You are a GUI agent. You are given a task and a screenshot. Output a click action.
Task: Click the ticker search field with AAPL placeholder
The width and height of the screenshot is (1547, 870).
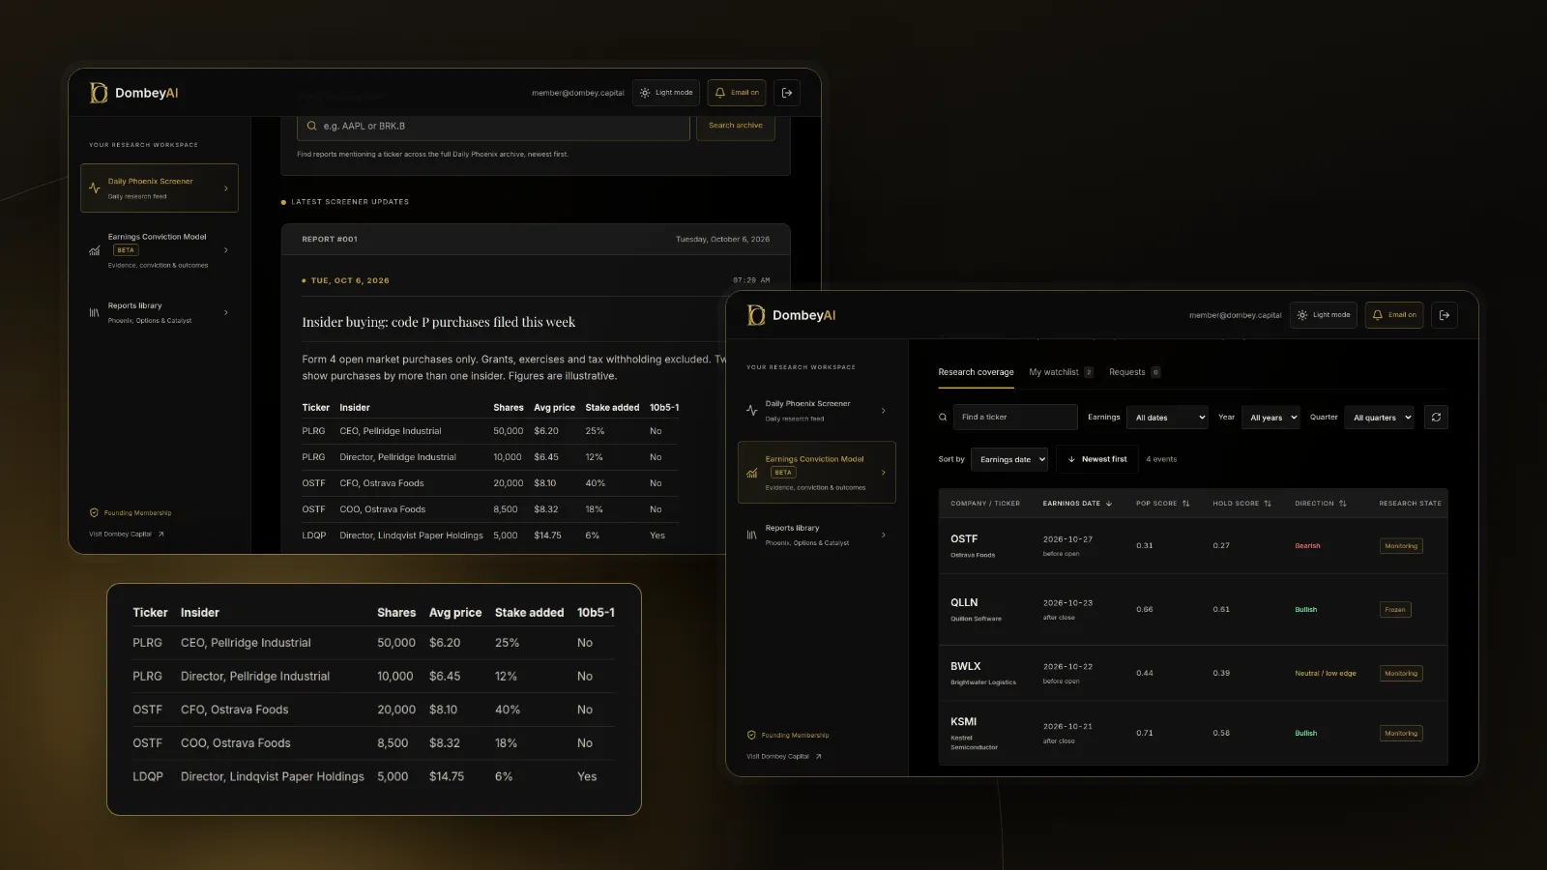pos(493,126)
